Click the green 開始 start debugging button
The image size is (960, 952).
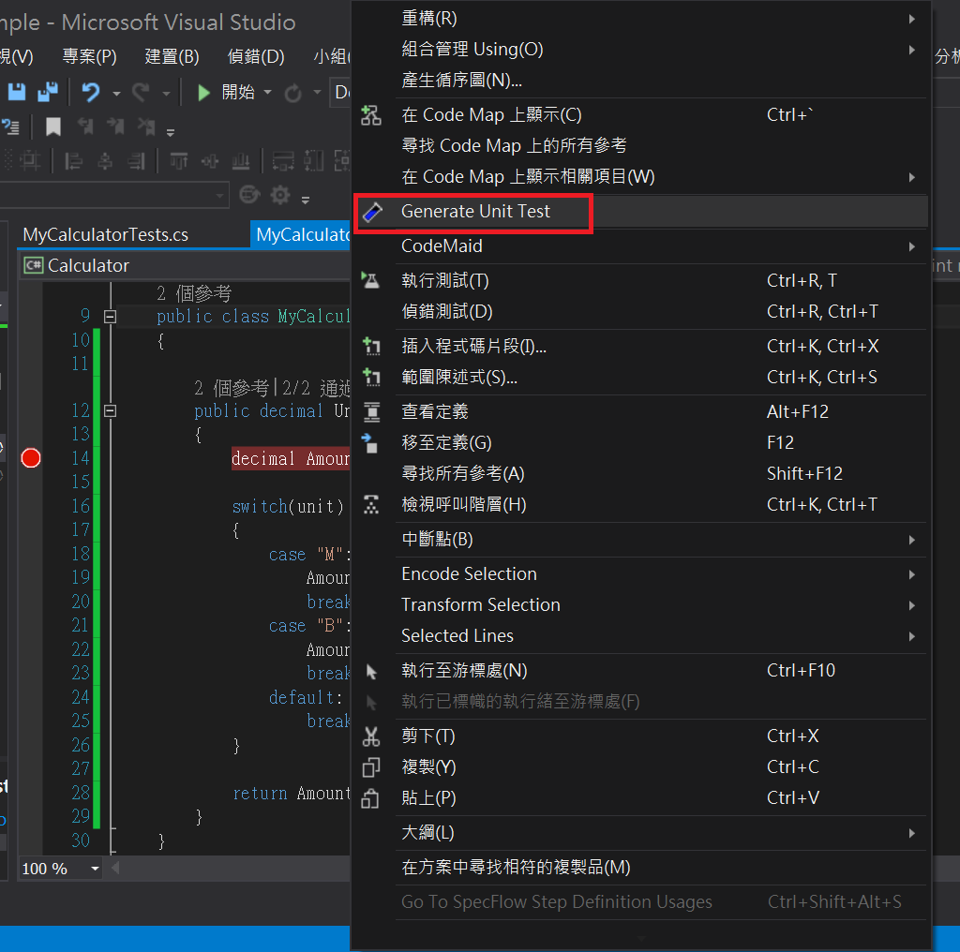pos(225,93)
